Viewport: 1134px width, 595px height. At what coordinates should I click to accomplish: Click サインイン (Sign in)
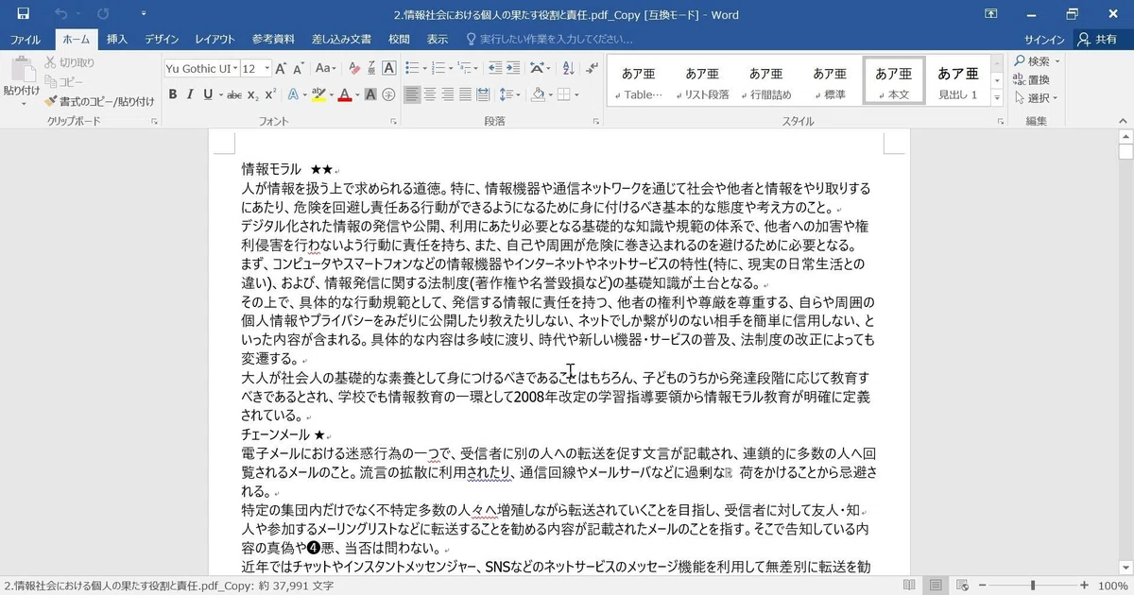tap(1045, 40)
